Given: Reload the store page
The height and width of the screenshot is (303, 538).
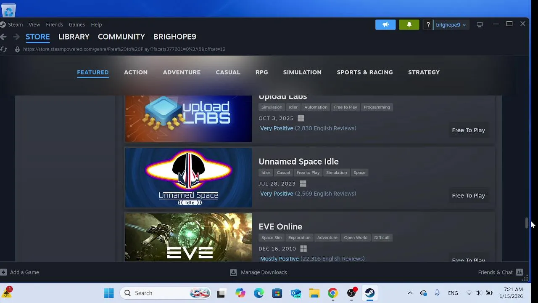Looking at the screenshot, I should pyautogui.click(x=3, y=49).
